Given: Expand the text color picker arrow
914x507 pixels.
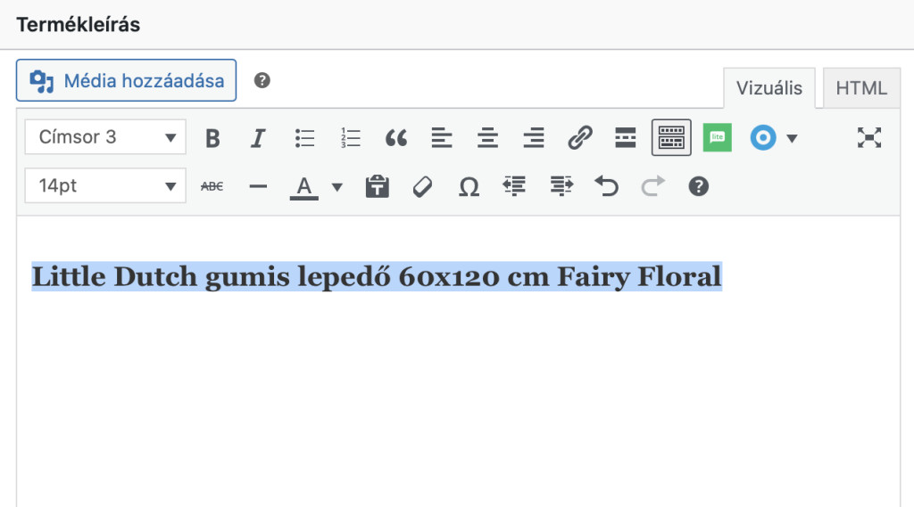Looking at the screenshot, I should (337, 186).
